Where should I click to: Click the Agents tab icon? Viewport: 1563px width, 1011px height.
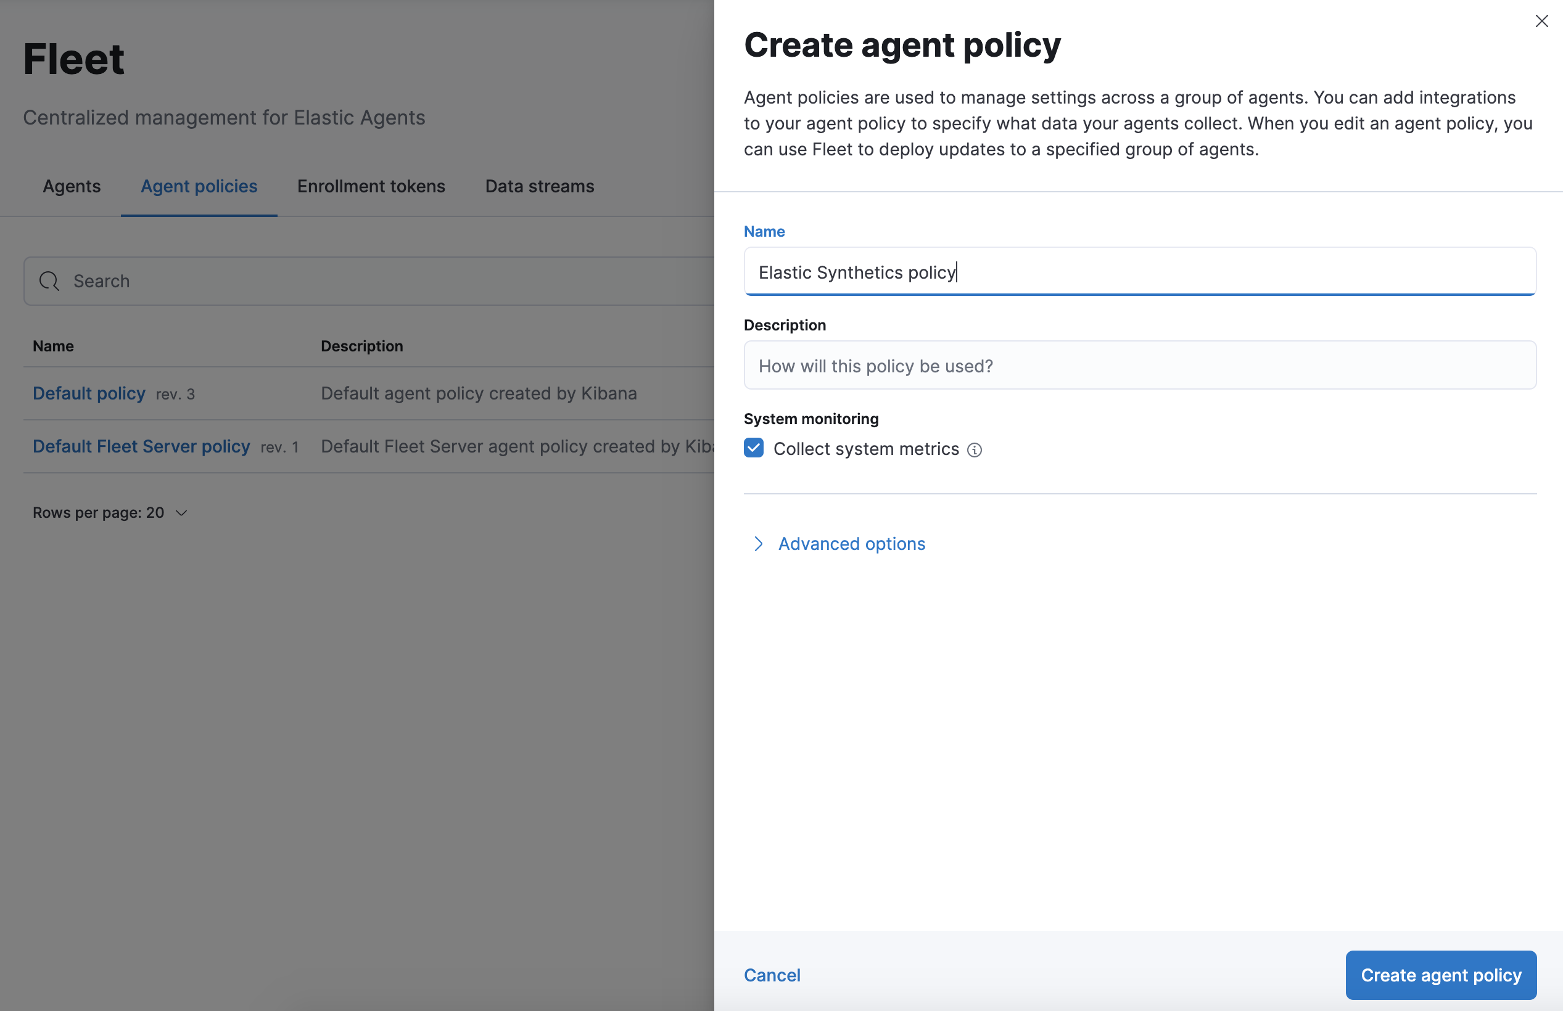click(72, 186)
